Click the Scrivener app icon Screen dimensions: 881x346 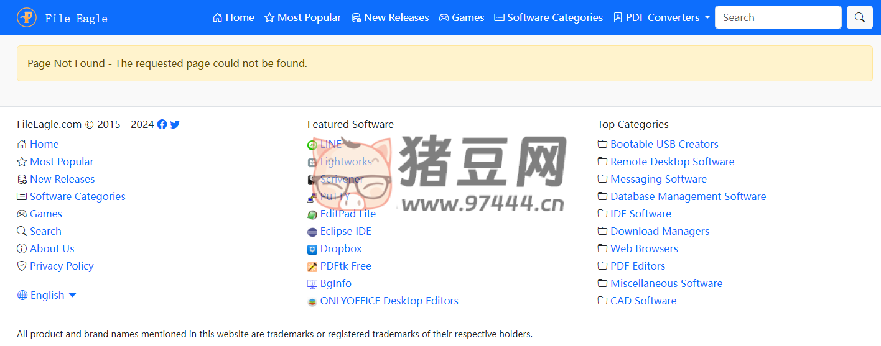tap(312, 180)
